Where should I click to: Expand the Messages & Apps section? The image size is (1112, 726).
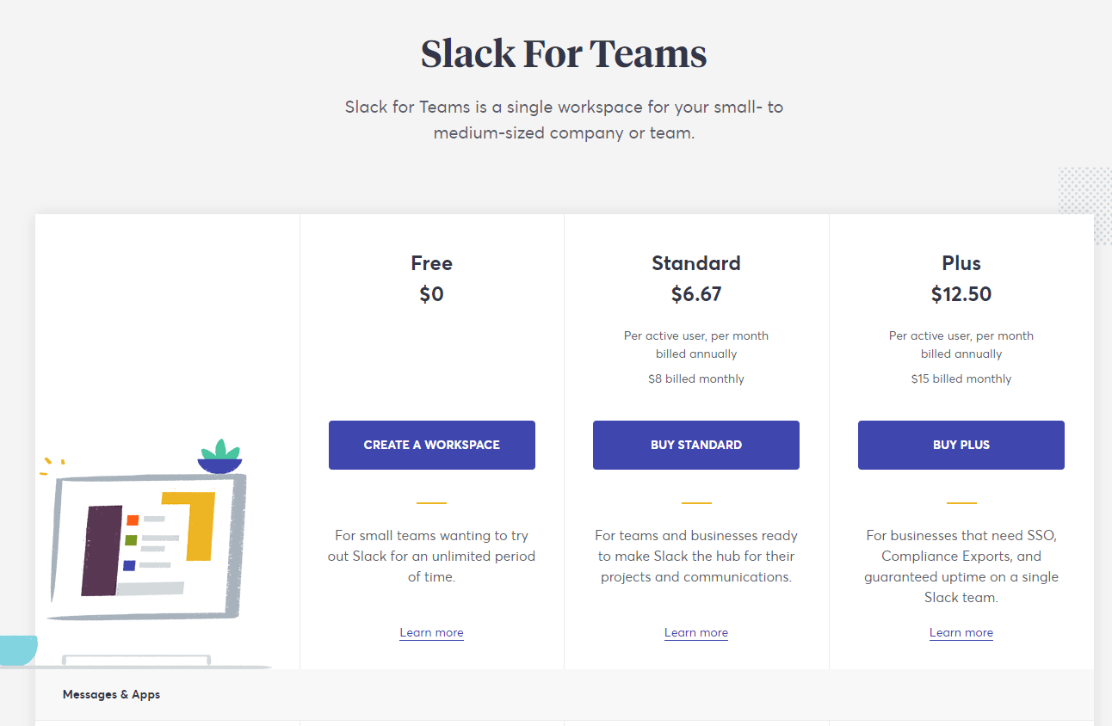(x=111, y=694)
